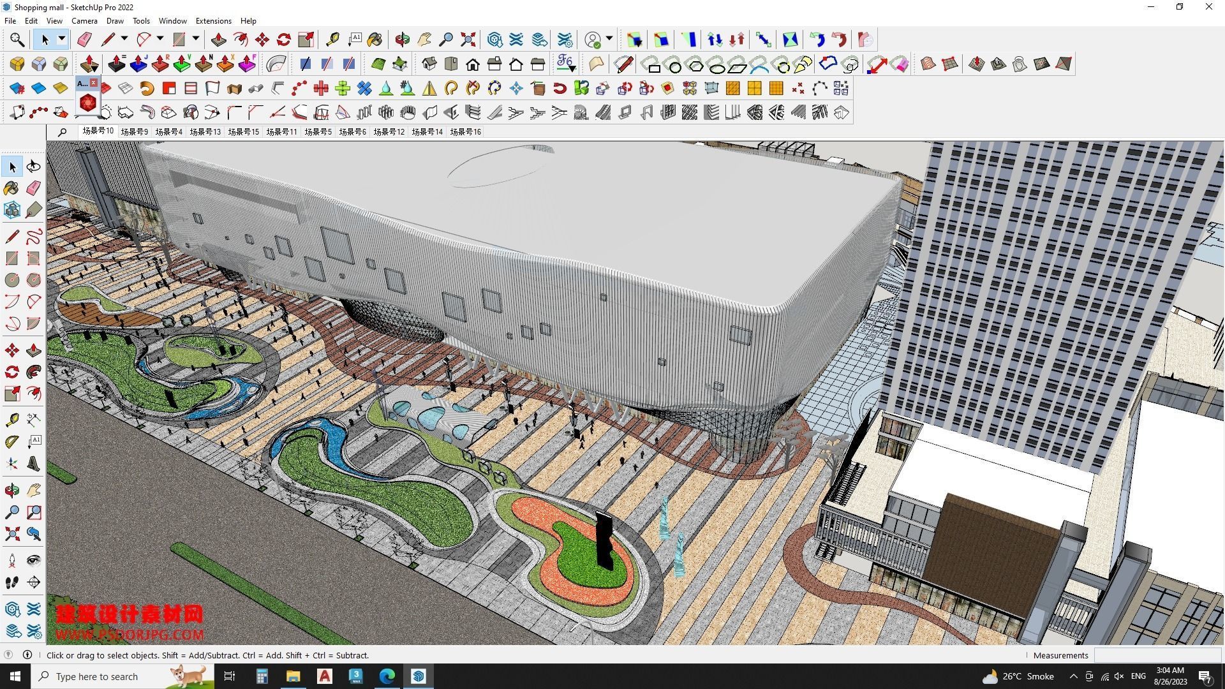This screenshot has width=1225, height=689.
Task: Select the Tag tool
Action: [x=34, y=209]
